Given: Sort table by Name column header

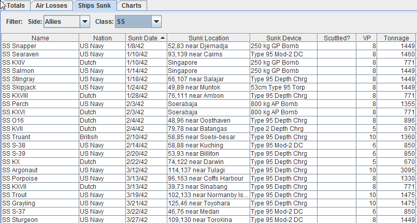Looking at the screenshot, I should (40, 38).
